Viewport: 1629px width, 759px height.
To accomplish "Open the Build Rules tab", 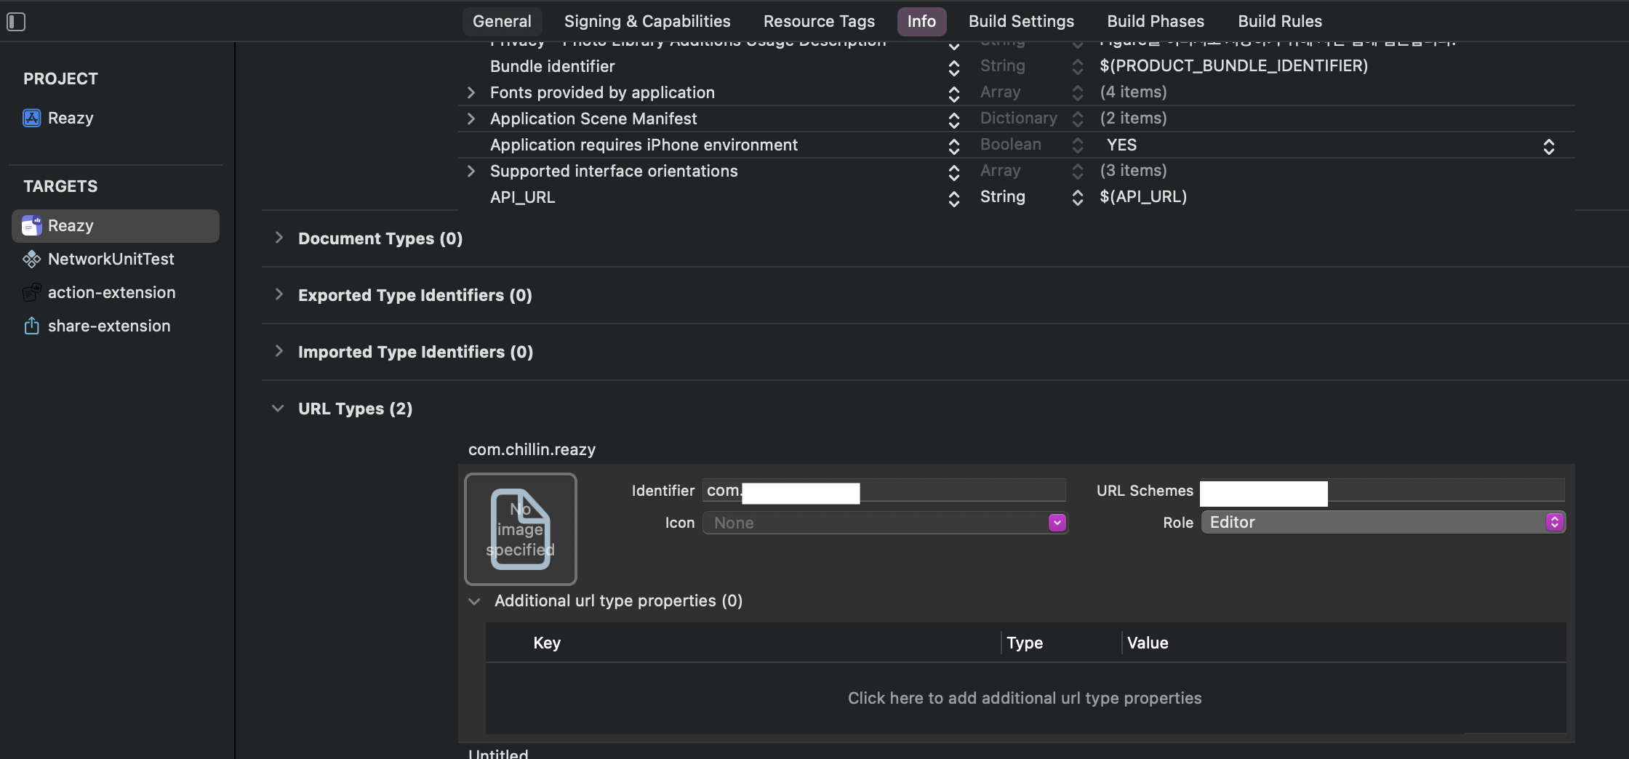I will (x=1280, y=21).
